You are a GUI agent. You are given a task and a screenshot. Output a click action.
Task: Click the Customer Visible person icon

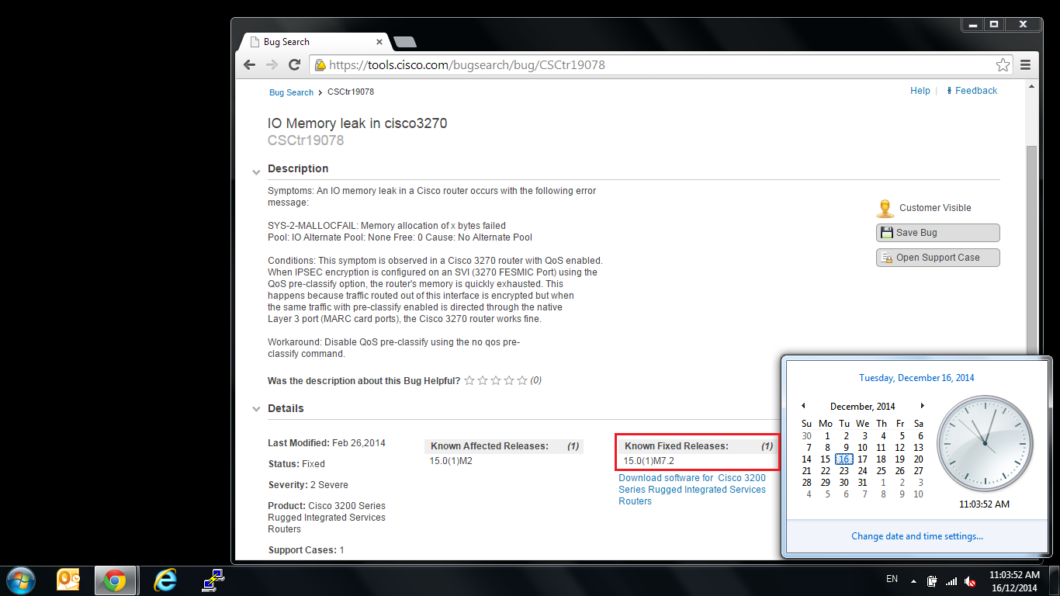(x=885, y=208)
